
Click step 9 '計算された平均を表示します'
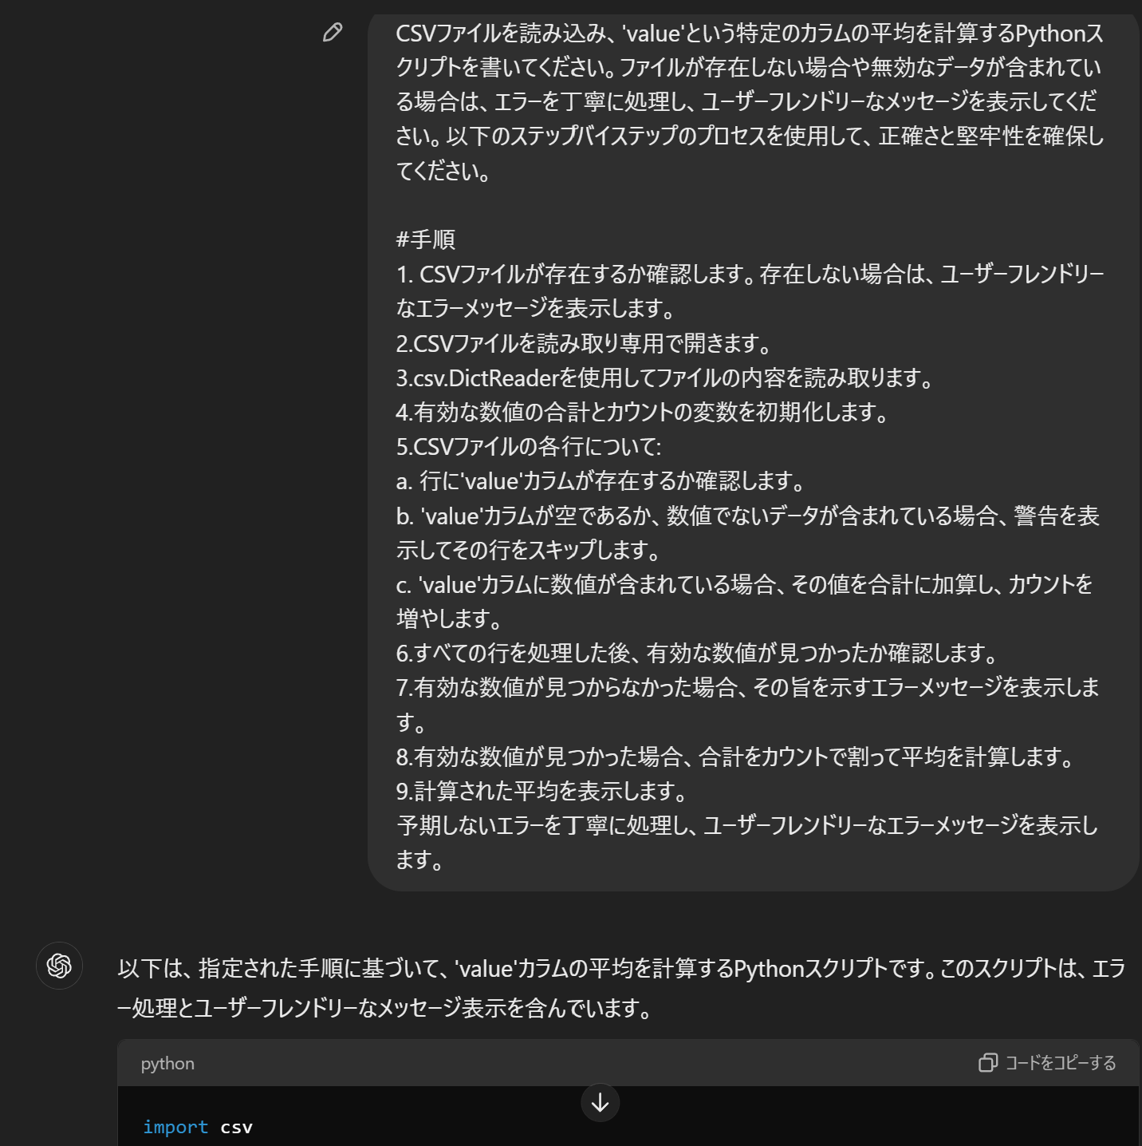click(542, 791)
